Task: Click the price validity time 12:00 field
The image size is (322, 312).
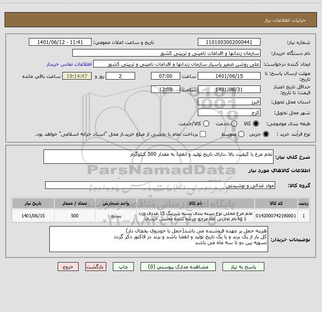Action: click(166, 89)
